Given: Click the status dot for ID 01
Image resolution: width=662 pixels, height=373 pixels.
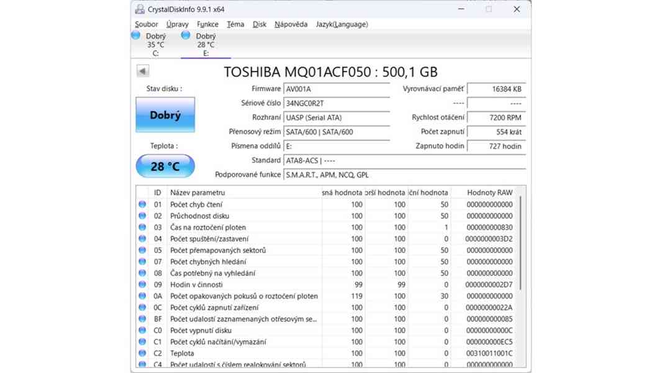Looking at the screenshot, I should pos(142,205).
